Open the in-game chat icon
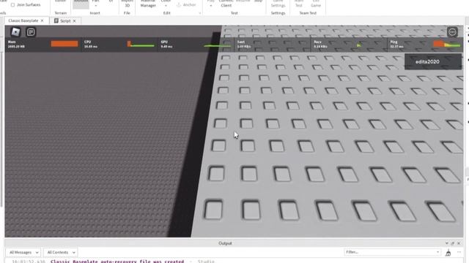 click(31, 32)
